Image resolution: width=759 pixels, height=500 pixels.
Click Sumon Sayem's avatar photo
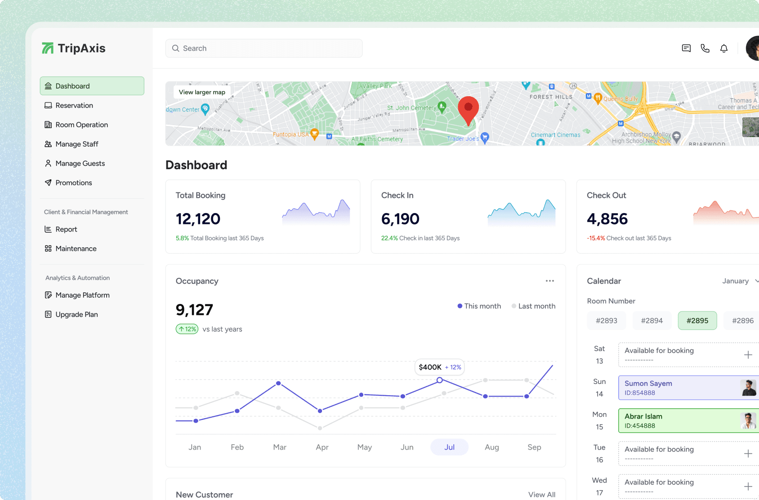tap(749, 388)
